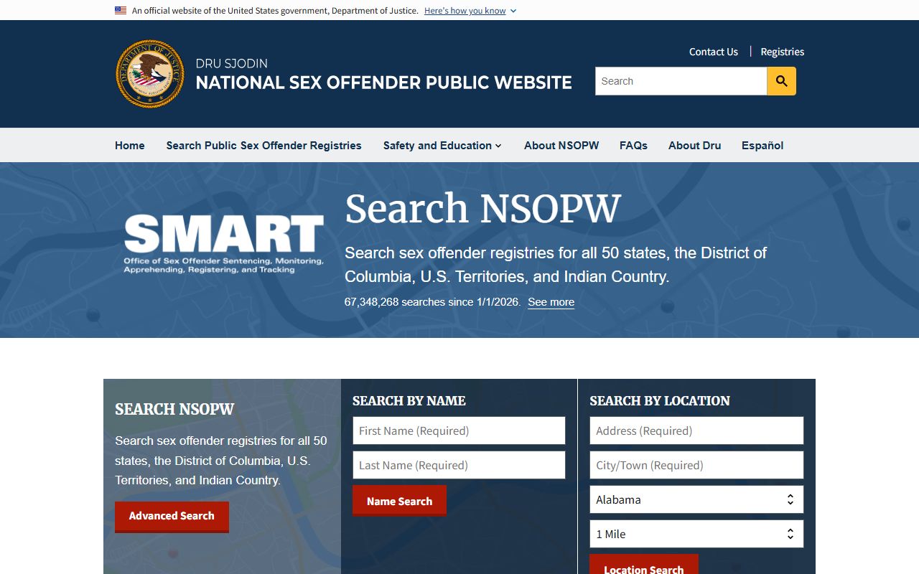The image size is (919, 574).
Task: Focus the Address input field
Action: click(696, 430)
